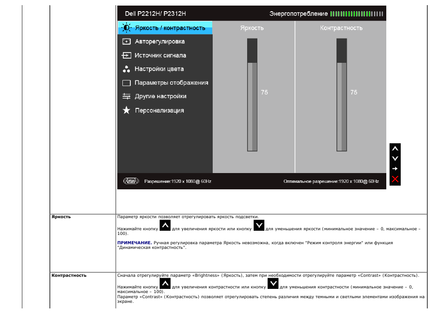Image resolution: width=444 pixels, height=314 pixels.
Task: Click the down arrow icon in Яркость description
Action: (259, 225)
